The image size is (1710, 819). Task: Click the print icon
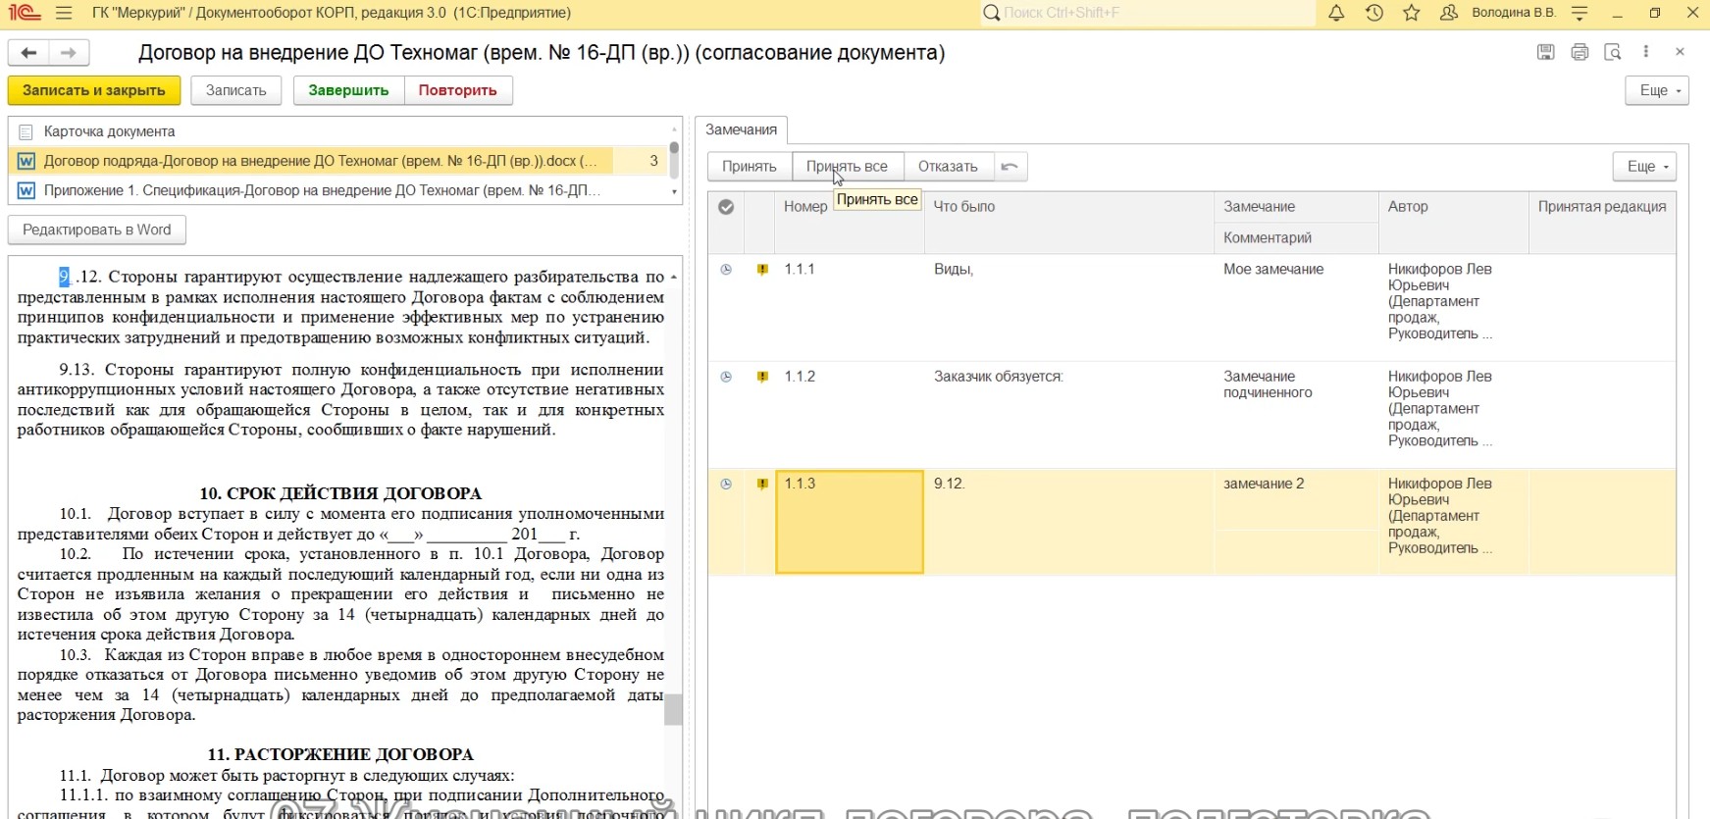pos(1580,52)
